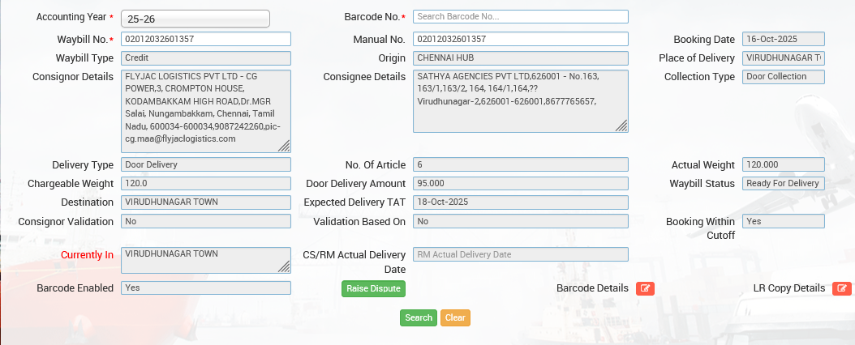This screenshot has height=345, width=855.
Task: Focus the Barcode No. search field
Action: coord(520,16)
